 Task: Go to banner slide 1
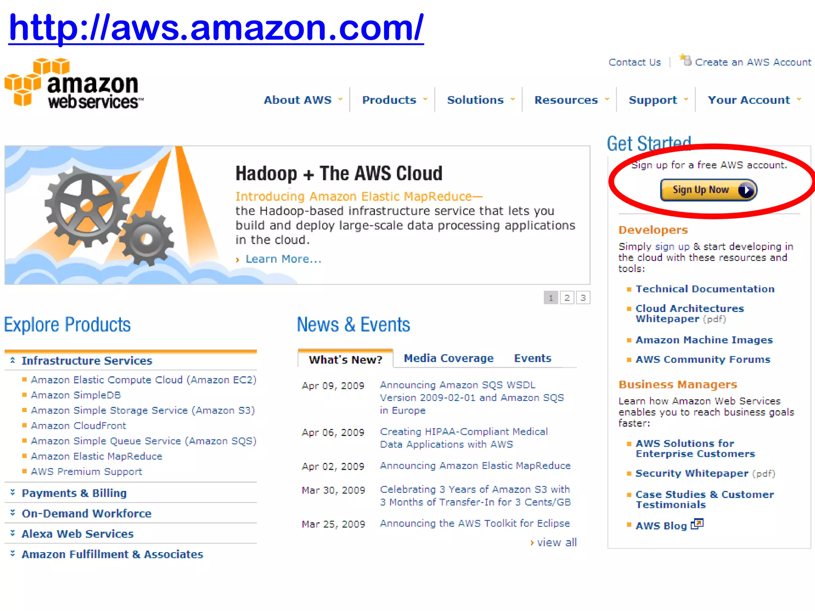551,298
